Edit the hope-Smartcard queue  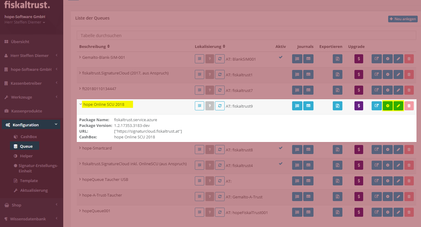(398, 150)
